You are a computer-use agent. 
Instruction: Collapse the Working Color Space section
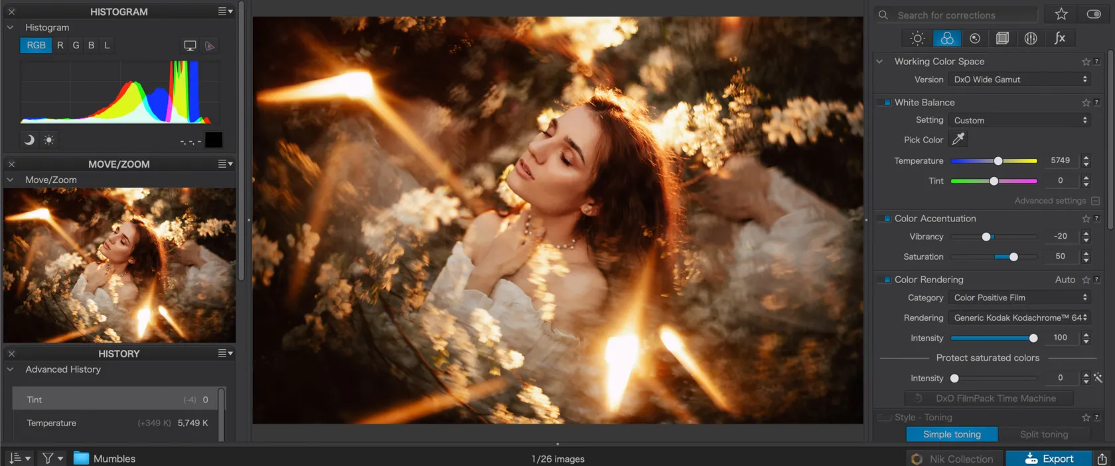880,62
